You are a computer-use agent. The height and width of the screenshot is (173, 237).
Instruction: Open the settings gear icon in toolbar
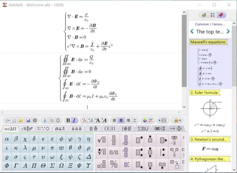coord(35,120)
